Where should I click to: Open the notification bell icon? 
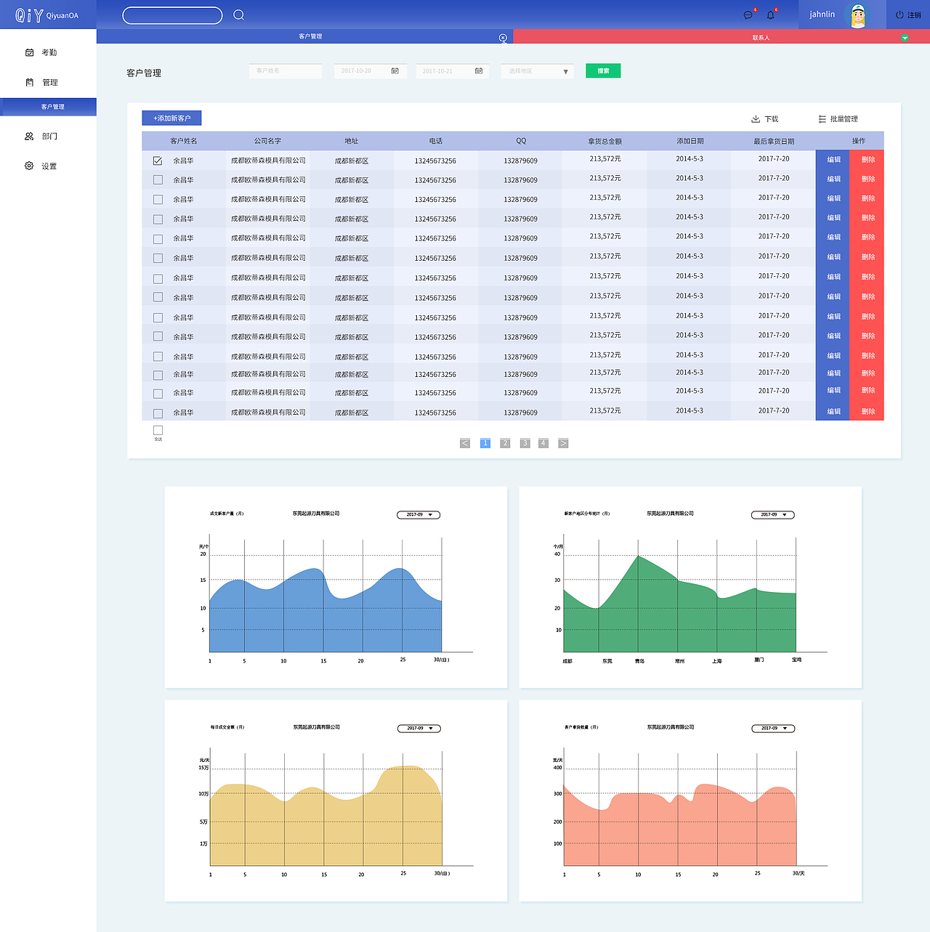[771, 15]
